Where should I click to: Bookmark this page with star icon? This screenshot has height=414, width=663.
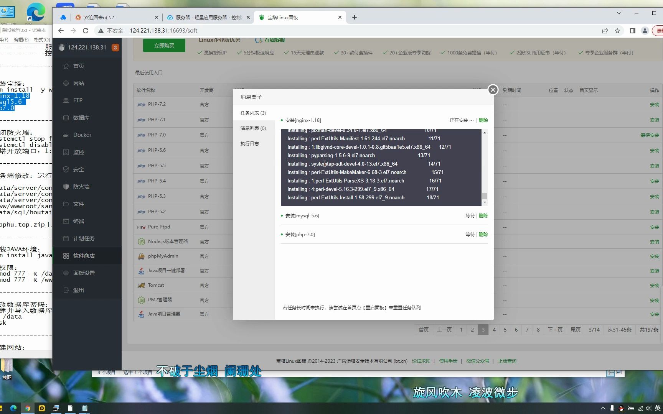617,31
